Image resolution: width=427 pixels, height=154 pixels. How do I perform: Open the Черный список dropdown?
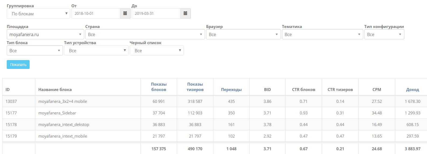point(157,51)
